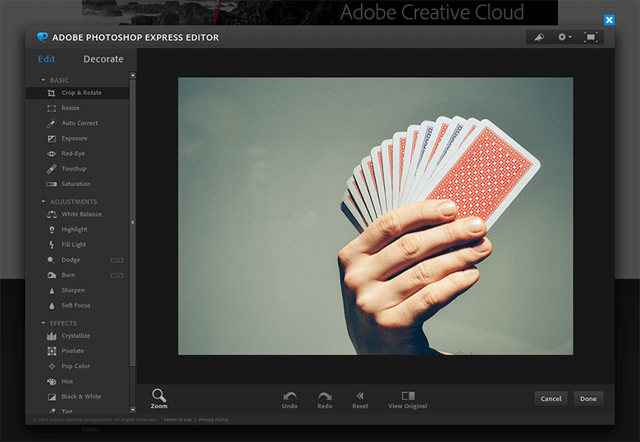
Task: Collapse the EFFECTS section
Action: tap(43, 323)
